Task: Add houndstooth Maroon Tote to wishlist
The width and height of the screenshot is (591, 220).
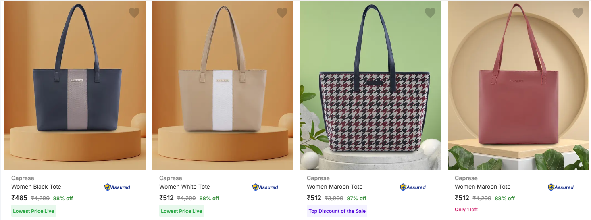Action: click(430, 13)
